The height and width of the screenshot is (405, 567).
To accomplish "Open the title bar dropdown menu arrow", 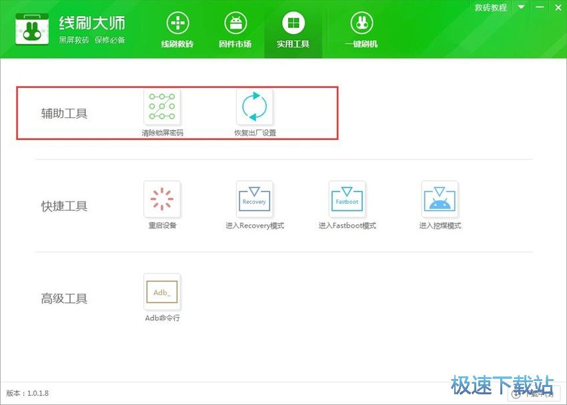I will tap(521, 7).
